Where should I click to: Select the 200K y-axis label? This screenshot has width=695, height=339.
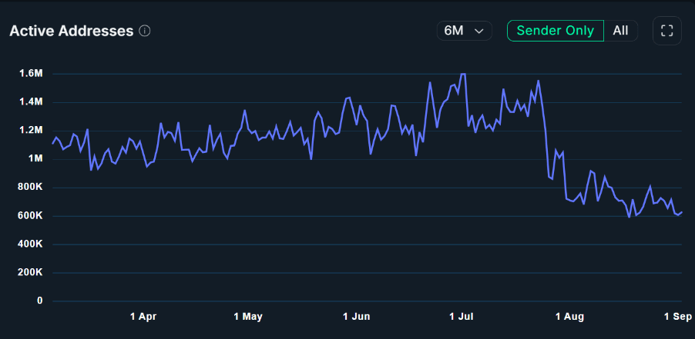30,273
